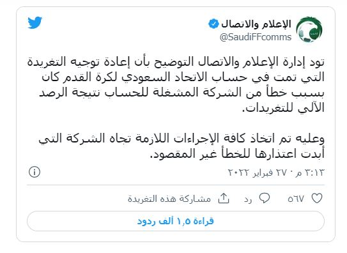Like the tweet with the heart icon
347x253 pixels.
(317, 198)
